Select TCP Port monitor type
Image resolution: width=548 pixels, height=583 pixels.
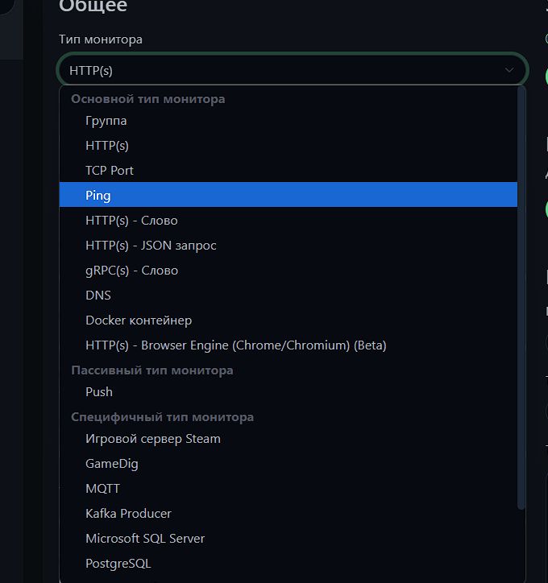click(289, 171)
